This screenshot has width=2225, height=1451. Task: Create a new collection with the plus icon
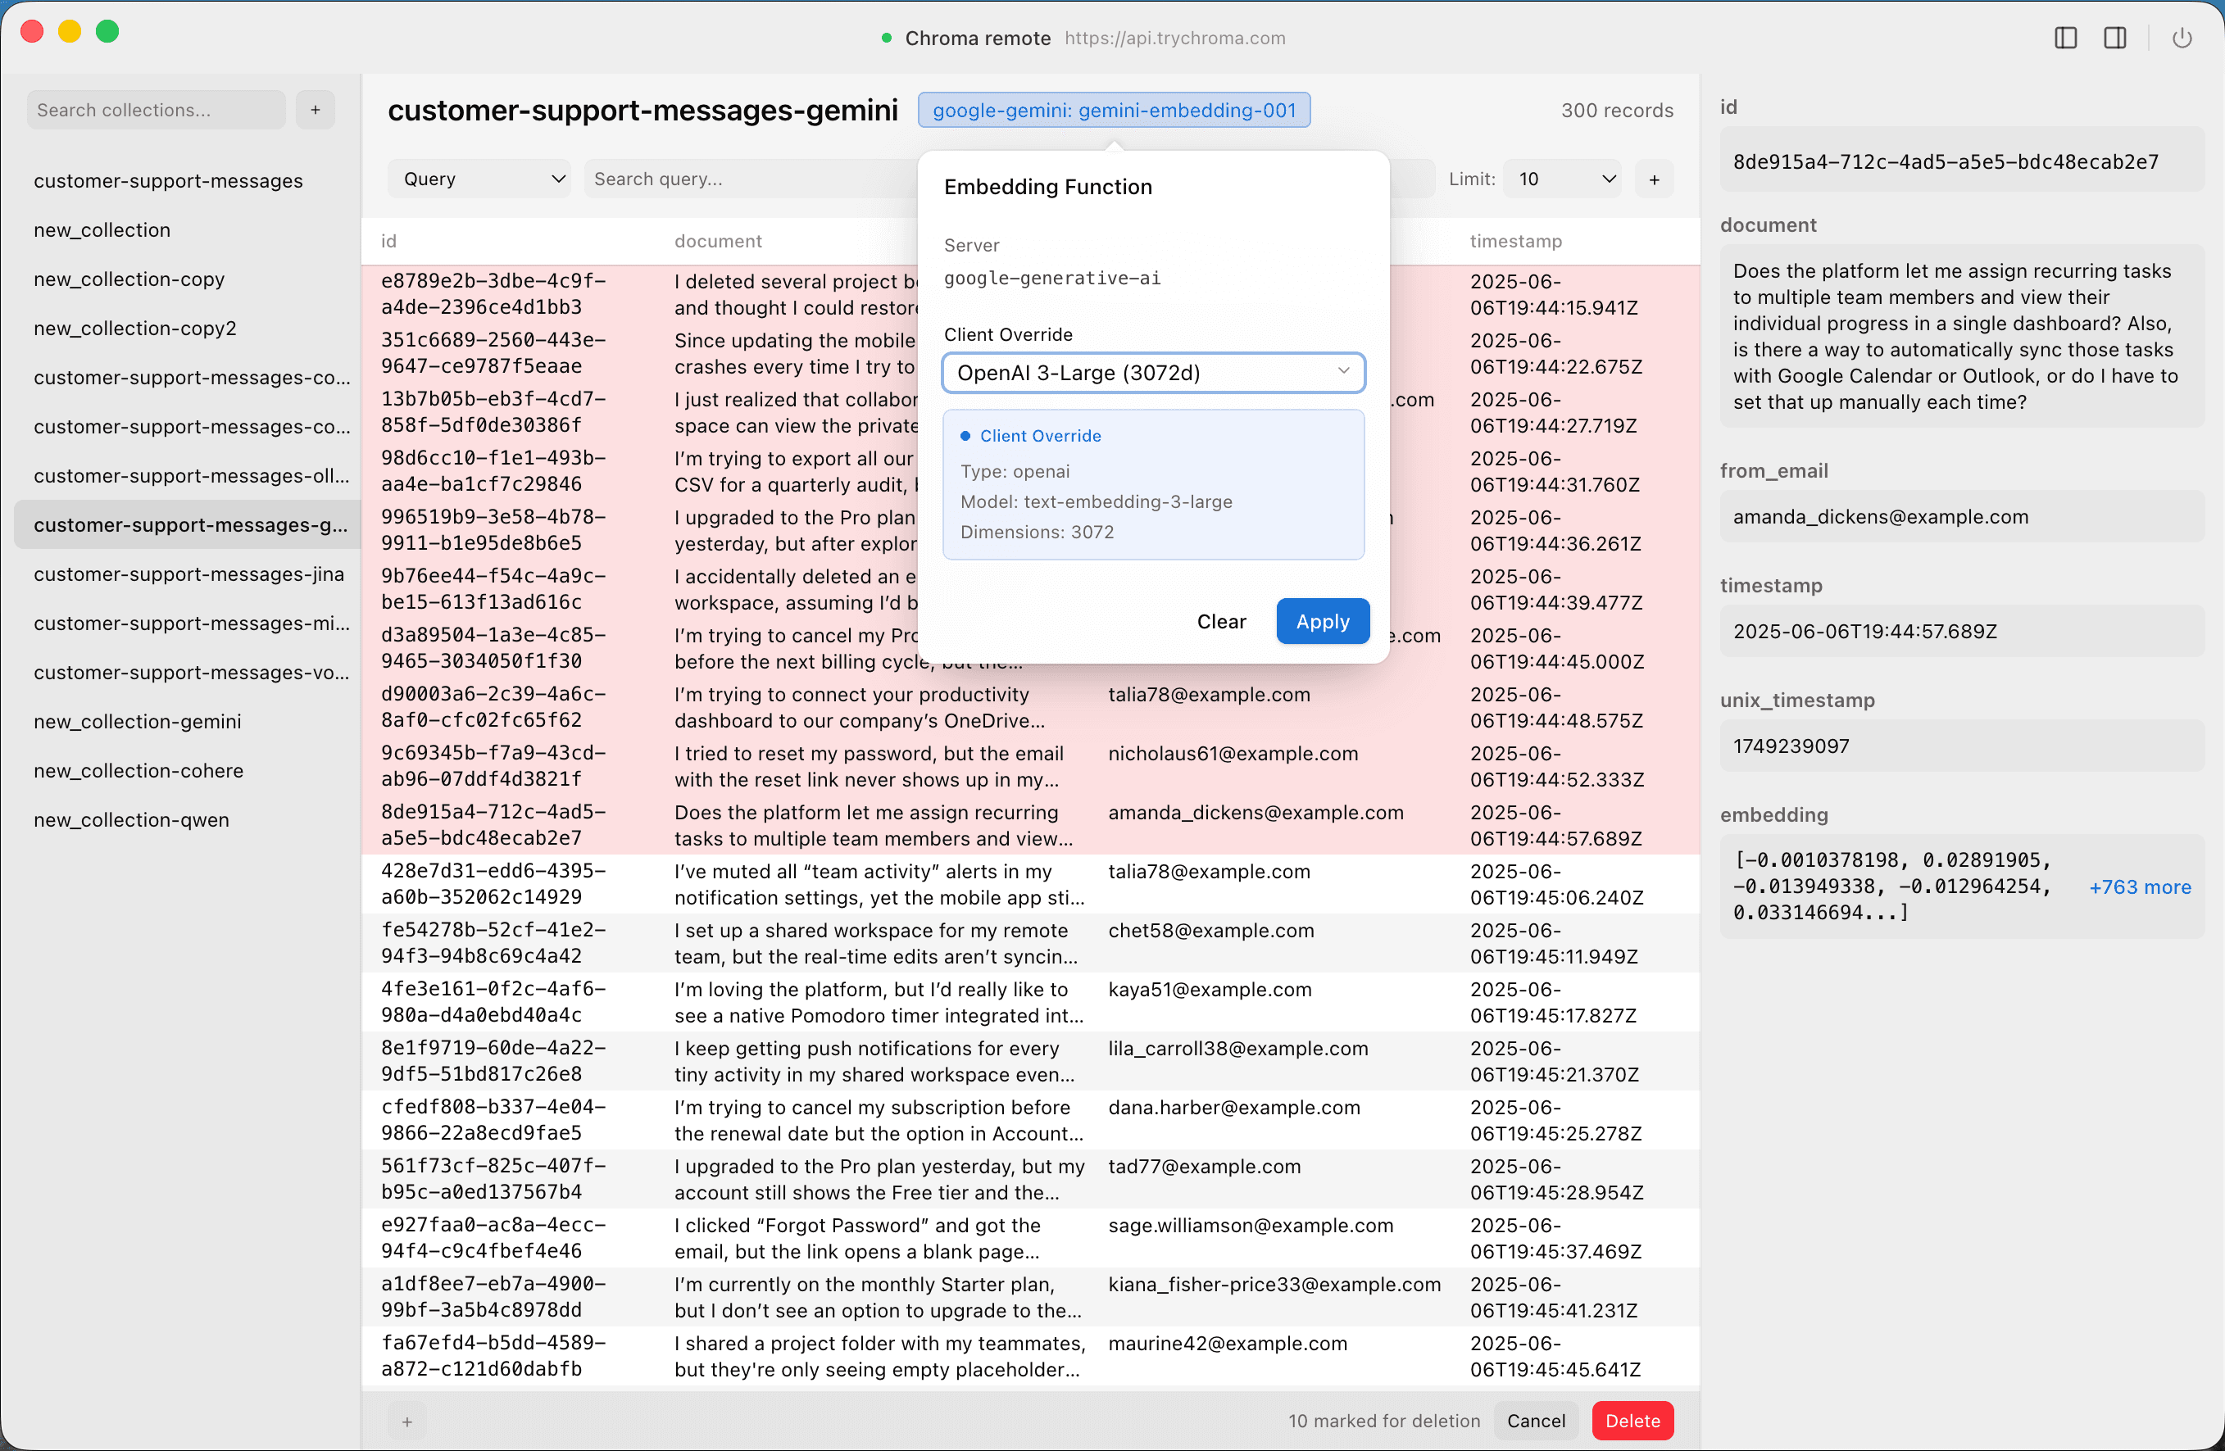(315, 110)
